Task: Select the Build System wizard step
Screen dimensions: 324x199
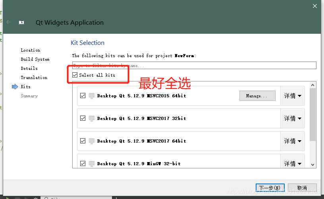Action: coord(35,59)
